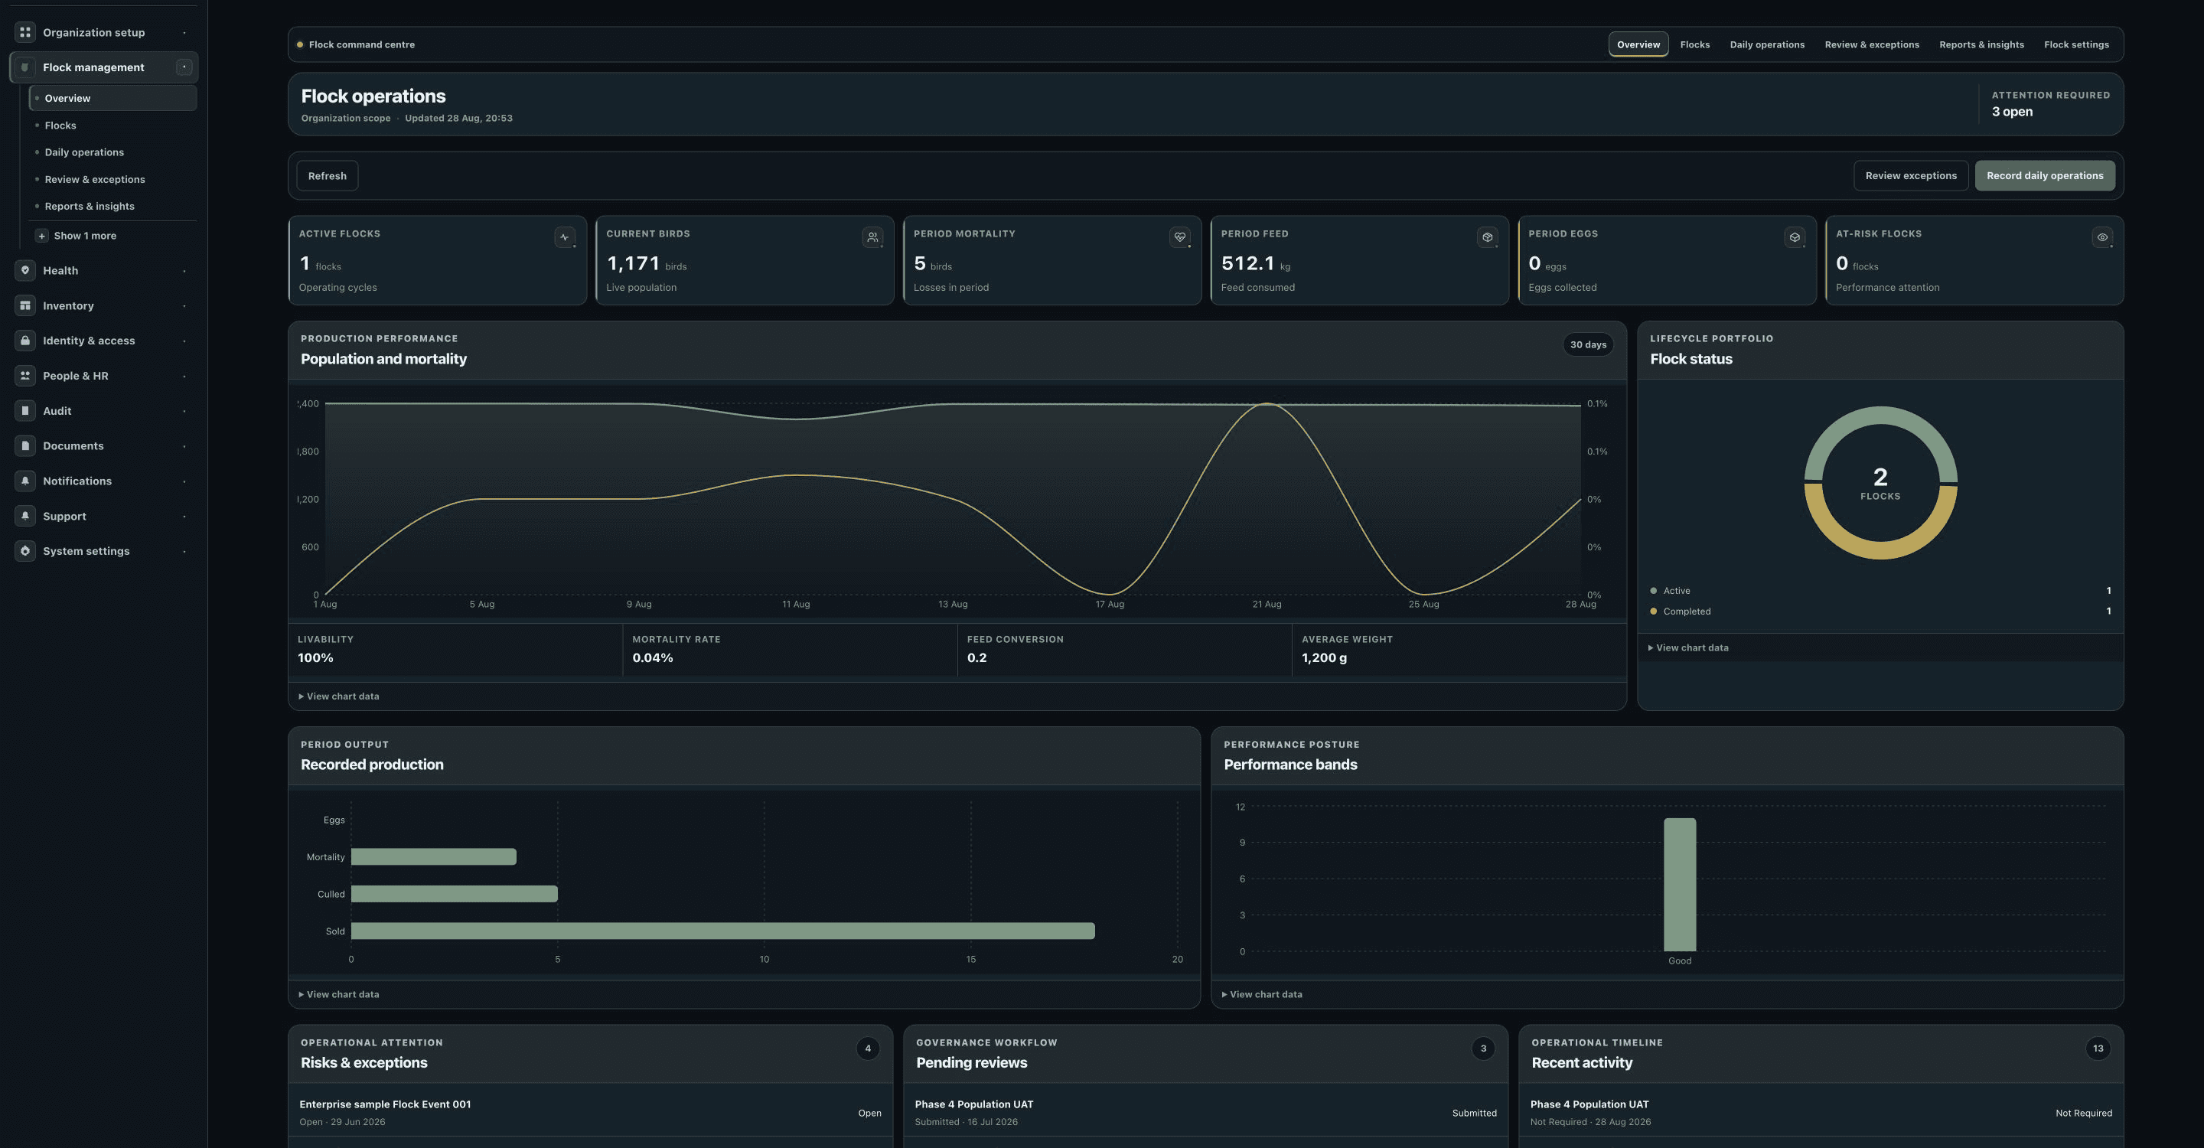Click the Documents file icon
This screenshot has width=2204, height=1148.
coord(24,445)
